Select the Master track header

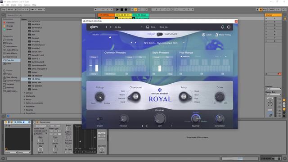[x=273, y=15]
